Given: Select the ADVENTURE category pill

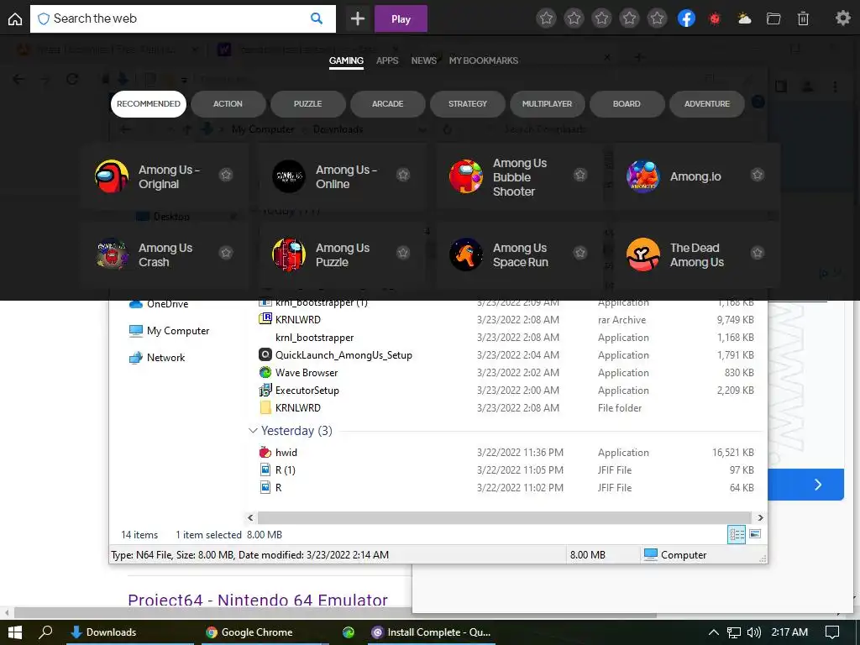Looking at the screenshot, I should [x=707, y=103].
